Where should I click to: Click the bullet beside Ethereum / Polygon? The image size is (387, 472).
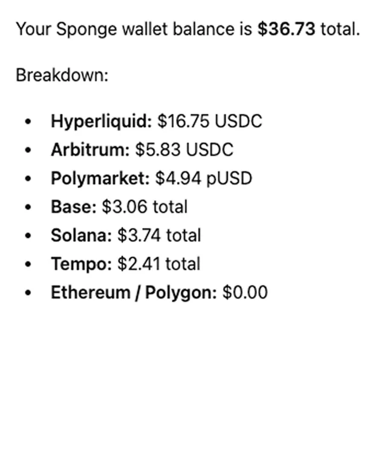[28, 293]
